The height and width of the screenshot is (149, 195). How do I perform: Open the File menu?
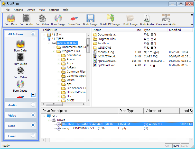[7, 10]
